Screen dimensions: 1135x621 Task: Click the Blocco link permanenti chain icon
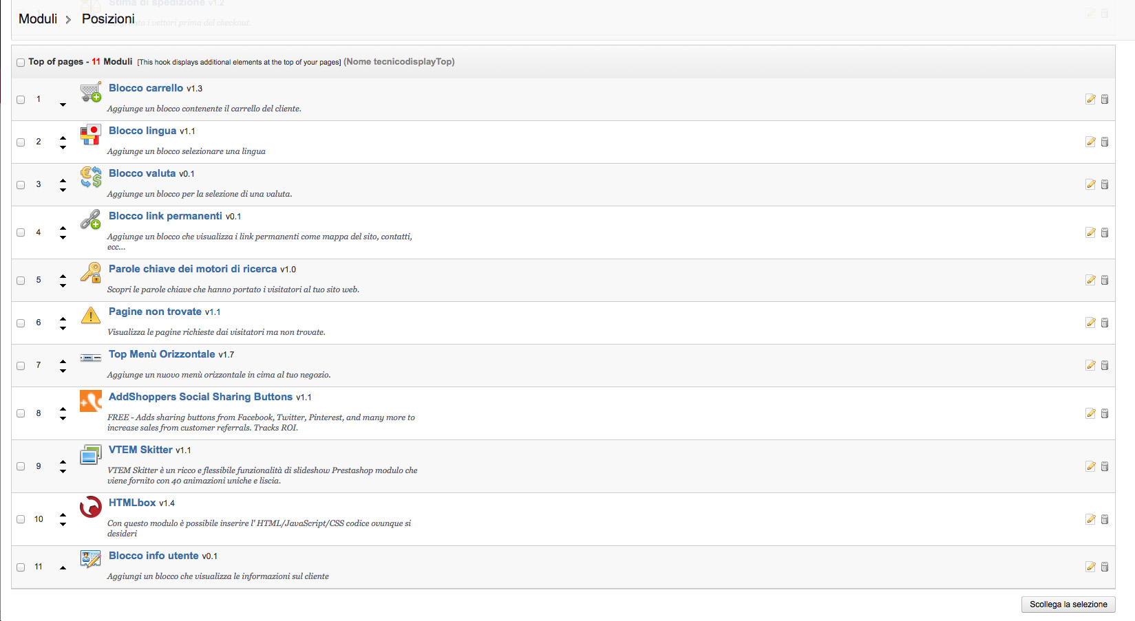(x=91, y=220)
